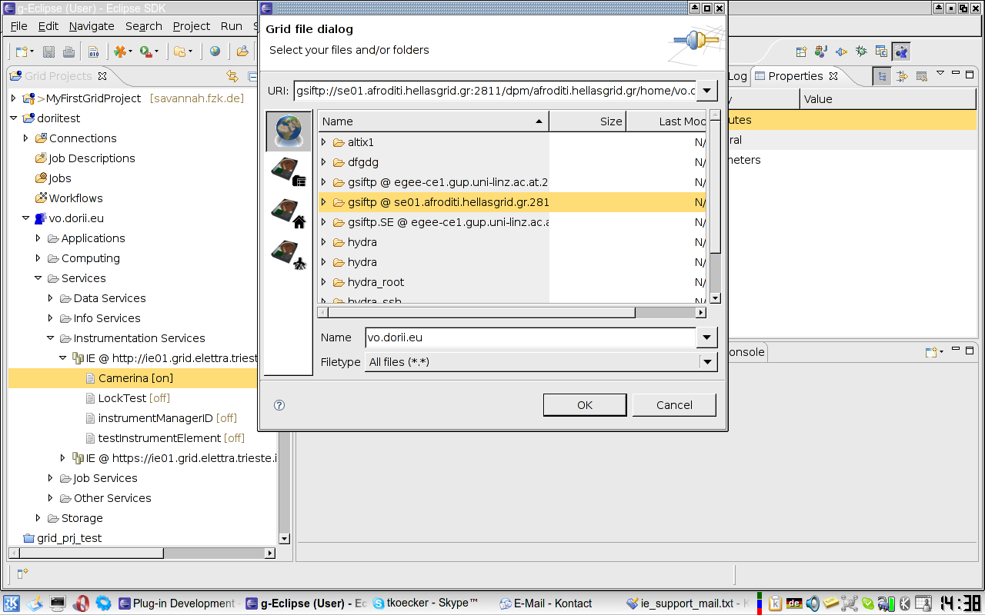Expand the altix1 folder
The height and width of the screenshot is (615, 985).
pyautogui.click(x=324, y=142)
